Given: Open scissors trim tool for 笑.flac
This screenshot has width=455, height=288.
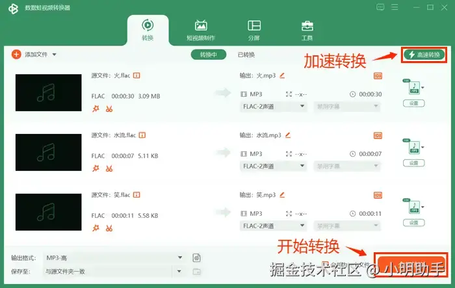Looking at the screenshot, I should pos(109,228).
